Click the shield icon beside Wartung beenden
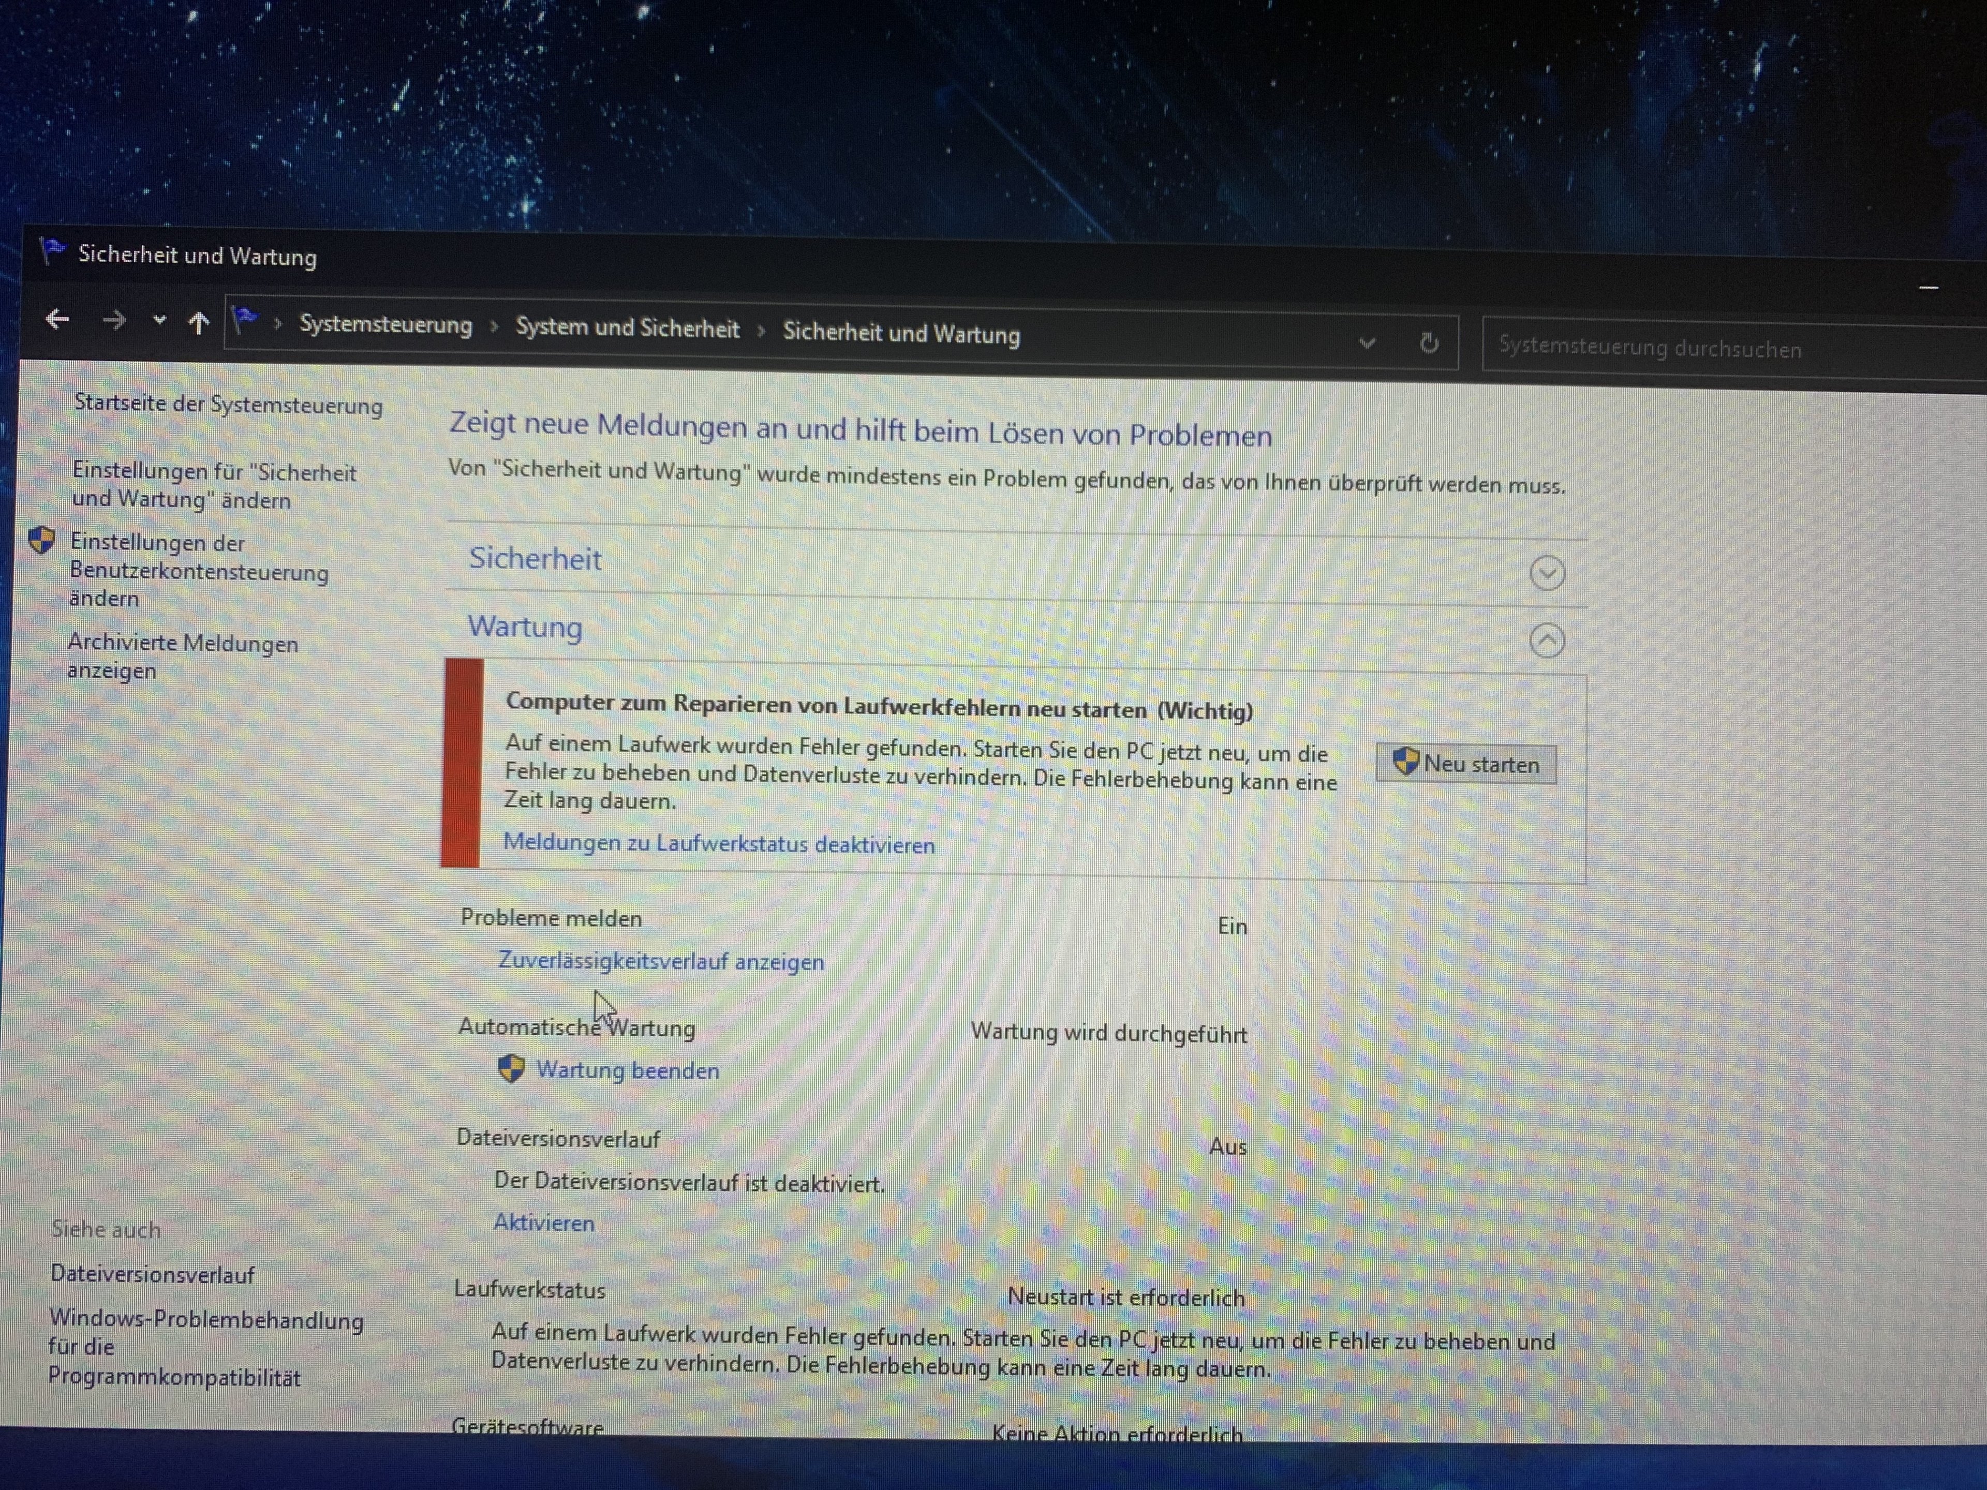This screenshot has width=1987, height=1490. tap(510, 1069)
